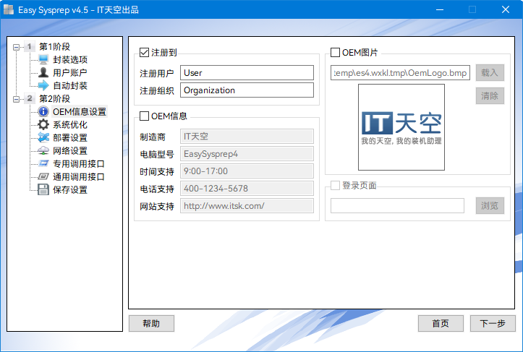Click the empty 登录页面 path field
Viewport: 523px width, 352px height.
[397, 206]
